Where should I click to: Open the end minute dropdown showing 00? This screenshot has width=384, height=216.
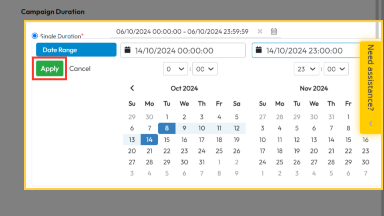(x=336, y=69)
